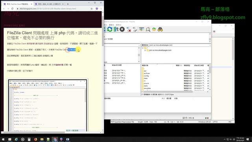
Task: Select the static folder in remote list
Action: click(x=146, y=86)
